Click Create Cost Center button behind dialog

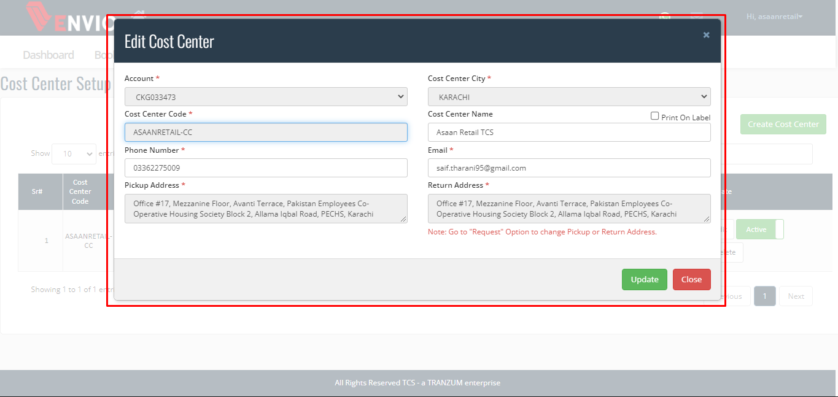pyautogui.click(x=783, y=124)
